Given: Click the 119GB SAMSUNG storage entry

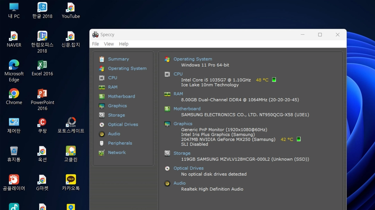Looking at the screenshot, I should 245,159.
